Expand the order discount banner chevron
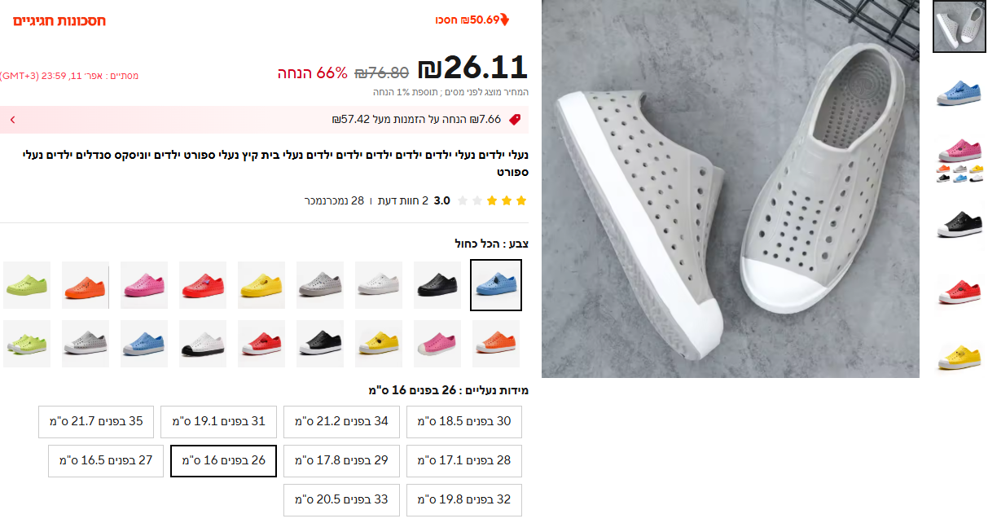Viewport: 988px width, 523px height. pos(12,120)
